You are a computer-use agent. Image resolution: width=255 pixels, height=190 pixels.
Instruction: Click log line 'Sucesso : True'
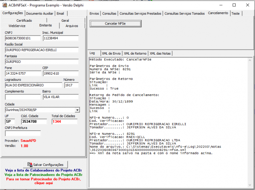[104, 89]
